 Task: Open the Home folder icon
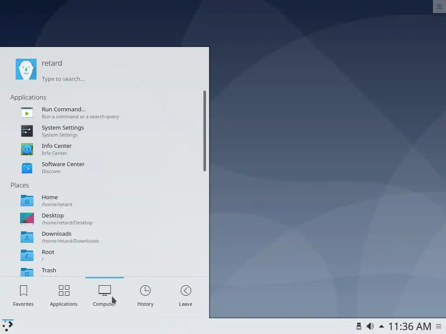(x=27, y=200)
